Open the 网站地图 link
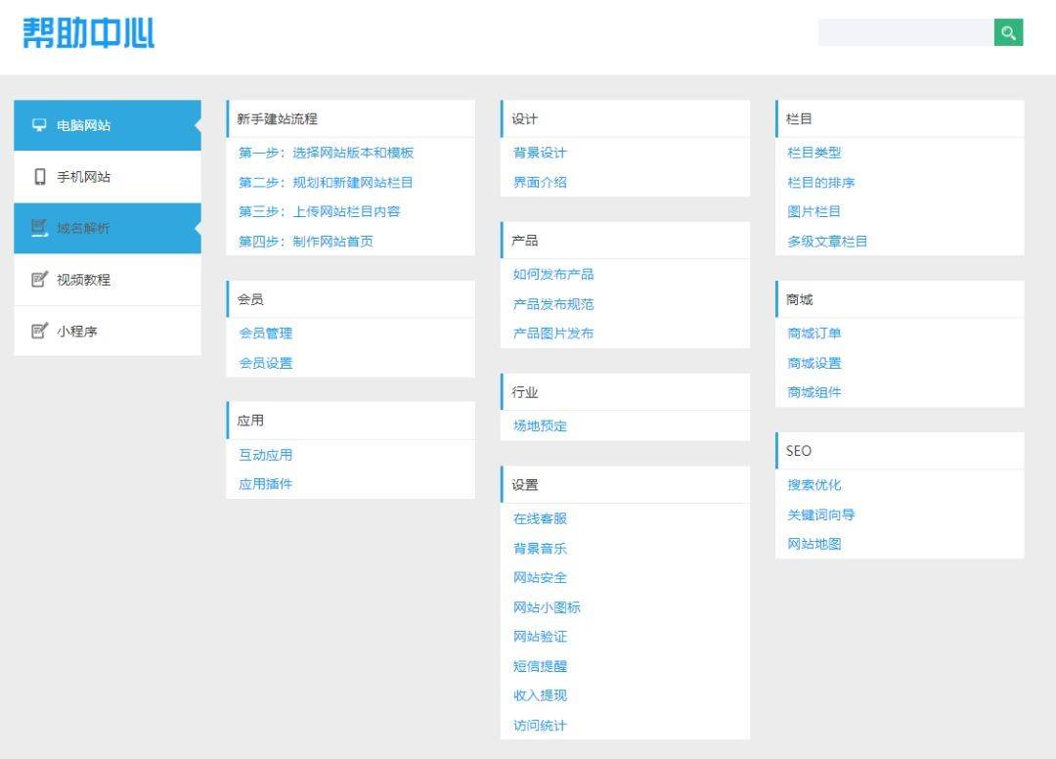This screenshot has width=1056, height=759. [x=814, y=544]
